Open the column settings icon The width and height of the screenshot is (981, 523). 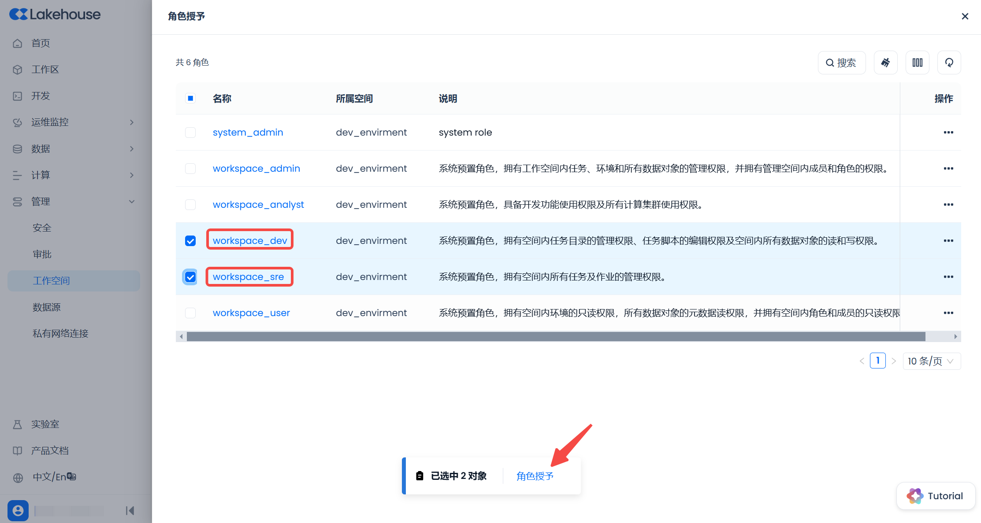pos(917,63)
